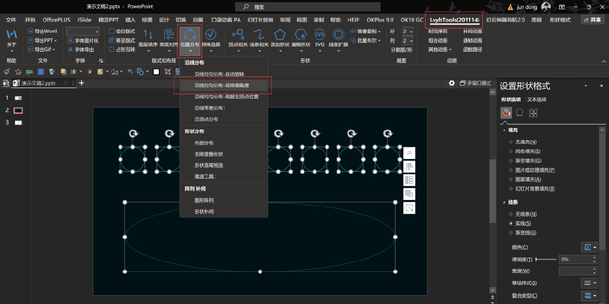Select slide 2 thumbnail in the slide panel
The height and width of the screenshot is (304, 609).
coord(18,111)
